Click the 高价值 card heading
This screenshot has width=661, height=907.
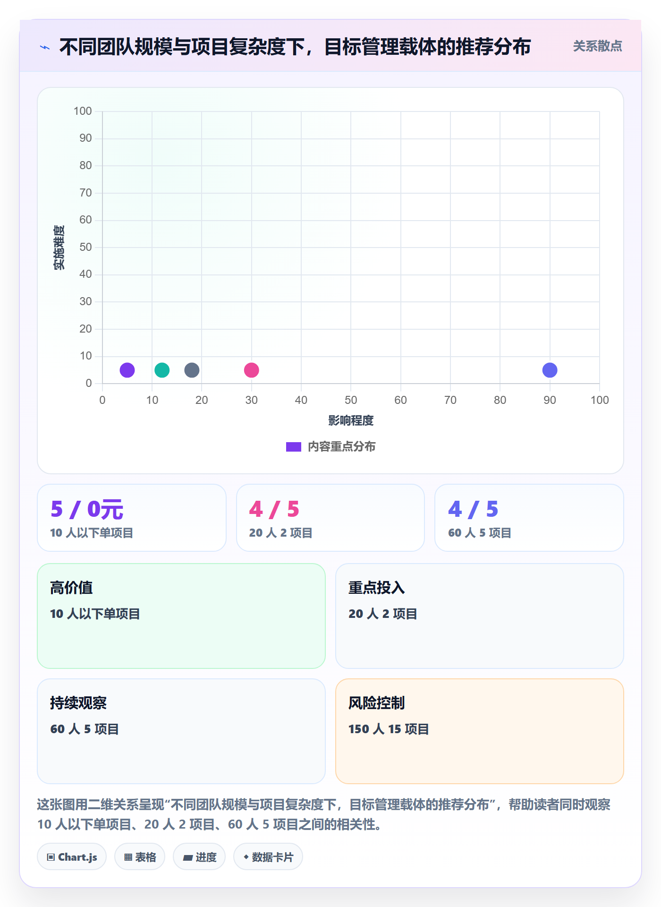(x=71, y=588)
